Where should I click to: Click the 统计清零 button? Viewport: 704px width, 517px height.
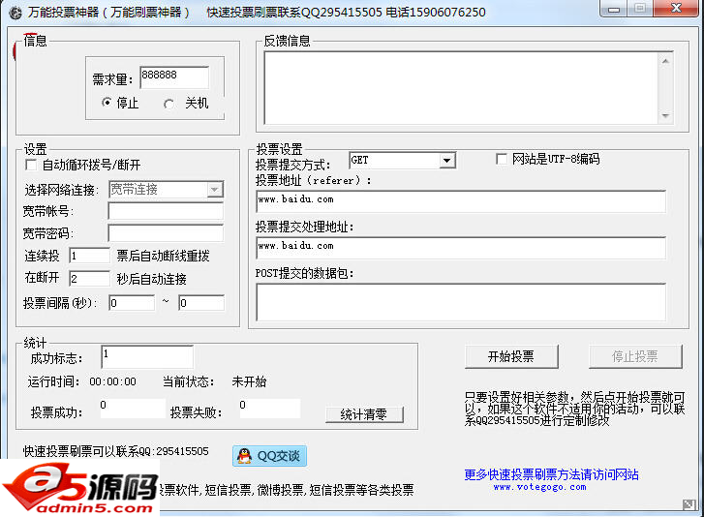(x=364, y=414)
